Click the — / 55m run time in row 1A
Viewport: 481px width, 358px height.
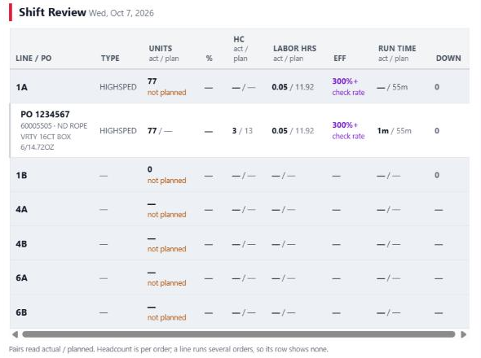pos(392,87)
